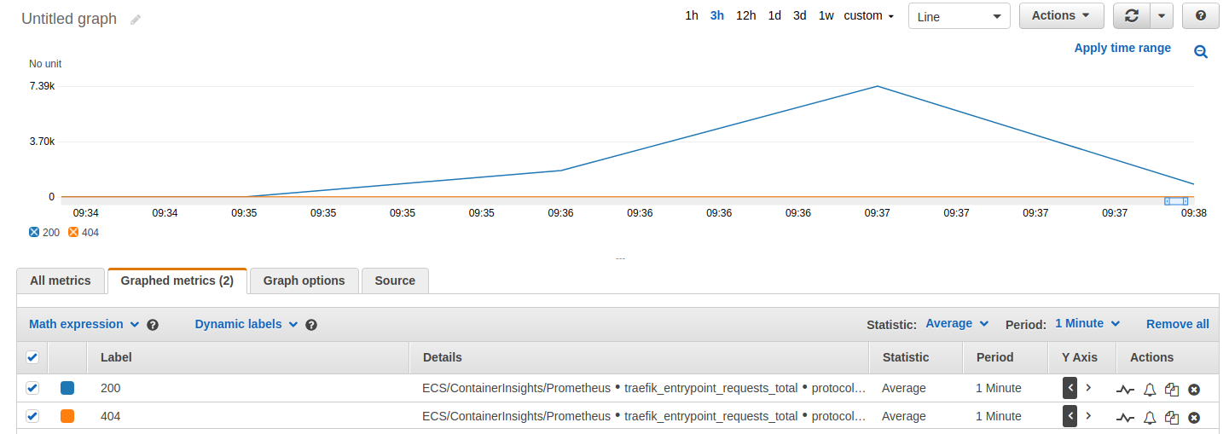Click the pencil icon to rename graph

tap(136, 20)
